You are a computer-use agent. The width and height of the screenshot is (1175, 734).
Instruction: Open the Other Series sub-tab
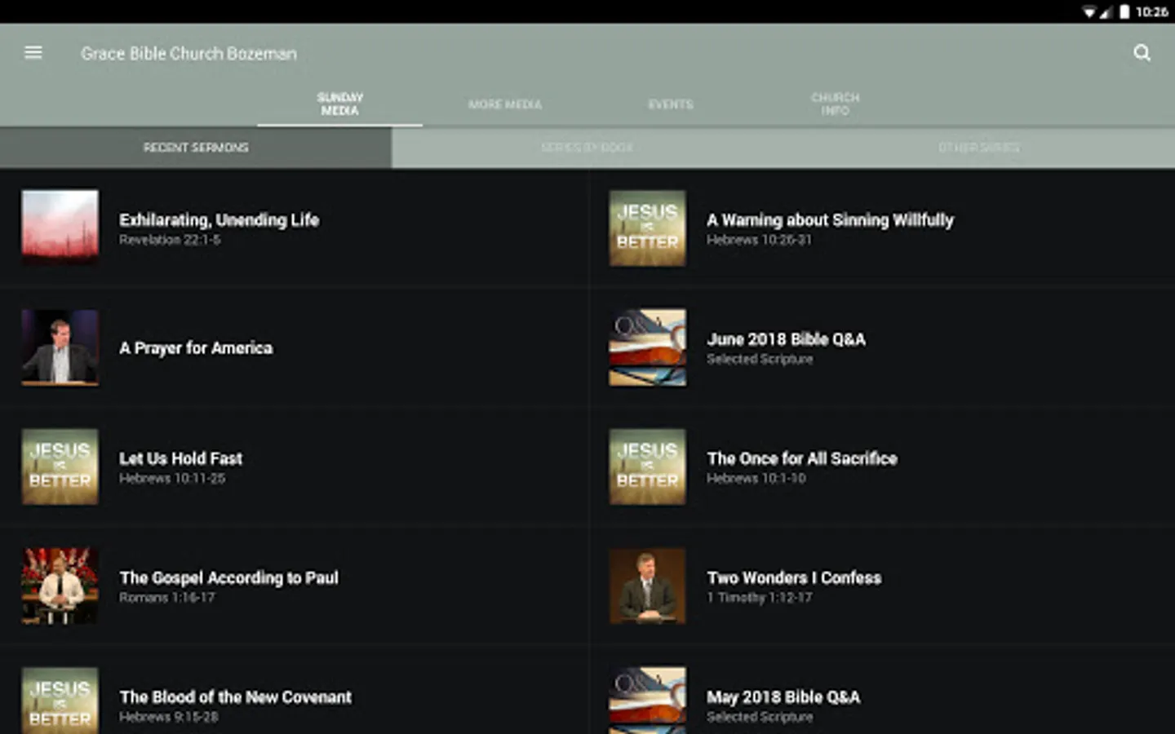click(x=979, y=148)
